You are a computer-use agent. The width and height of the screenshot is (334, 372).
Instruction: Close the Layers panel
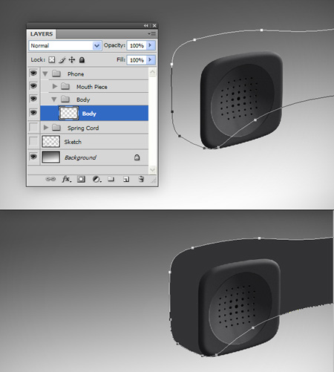tap(154, 25)
